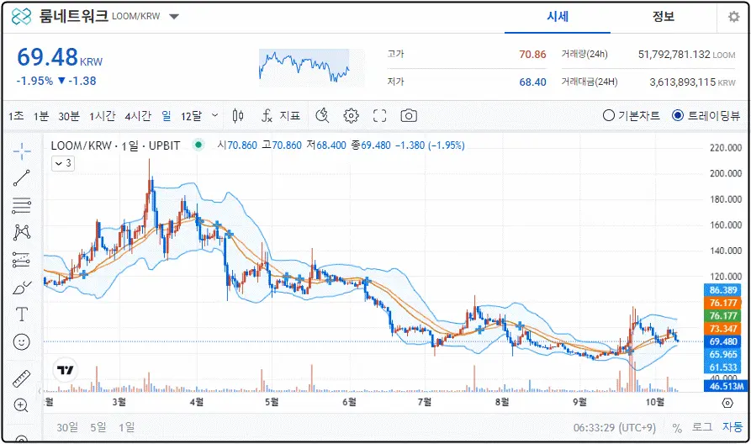Set the date range to 30일

67,426
